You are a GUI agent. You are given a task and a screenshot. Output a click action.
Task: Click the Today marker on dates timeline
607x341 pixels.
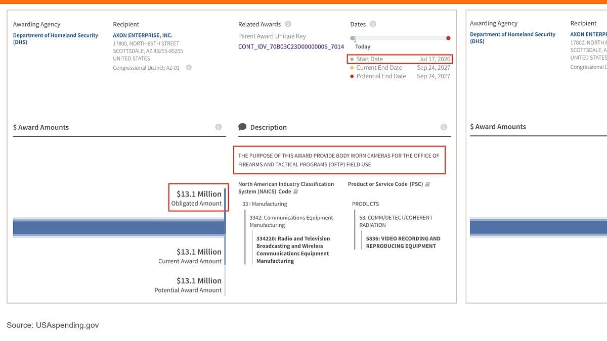(x=362, y=45)
